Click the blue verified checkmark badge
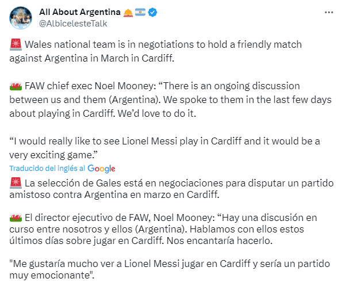 pyautogui.click(x=152, y=12)
